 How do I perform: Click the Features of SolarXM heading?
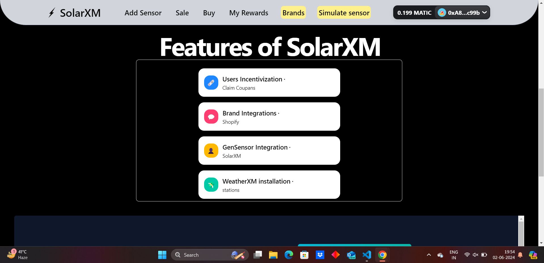[270, 47]
